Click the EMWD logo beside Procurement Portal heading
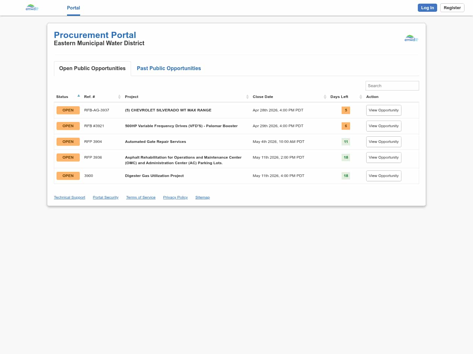The image size is (473, 354). (x=411, y=38)
